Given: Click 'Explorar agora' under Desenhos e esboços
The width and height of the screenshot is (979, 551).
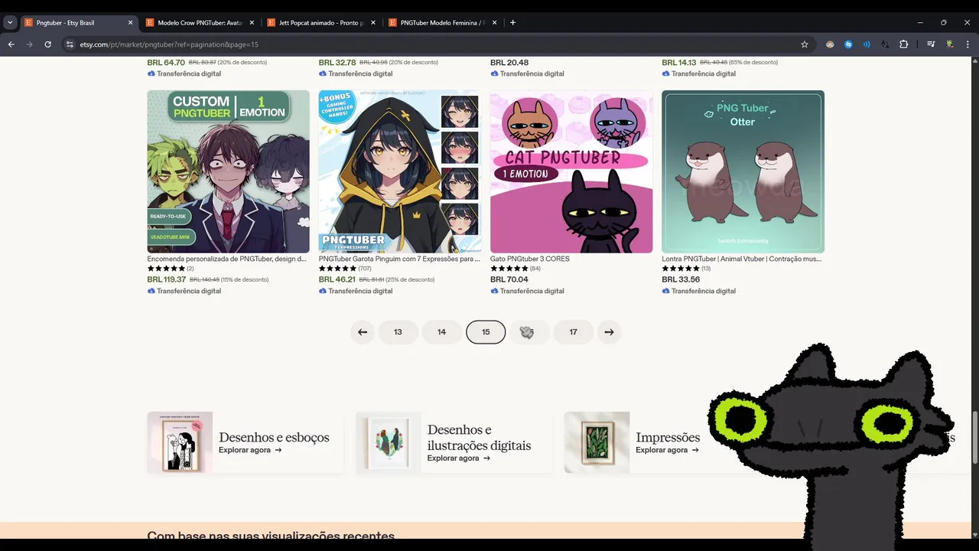Looking at the screenshot, I should pyautogui.click(x=250, y=450).
